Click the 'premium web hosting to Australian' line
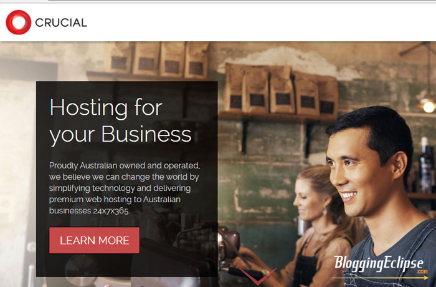Screen dimensions: 436x287 click(x=115, y=200)
